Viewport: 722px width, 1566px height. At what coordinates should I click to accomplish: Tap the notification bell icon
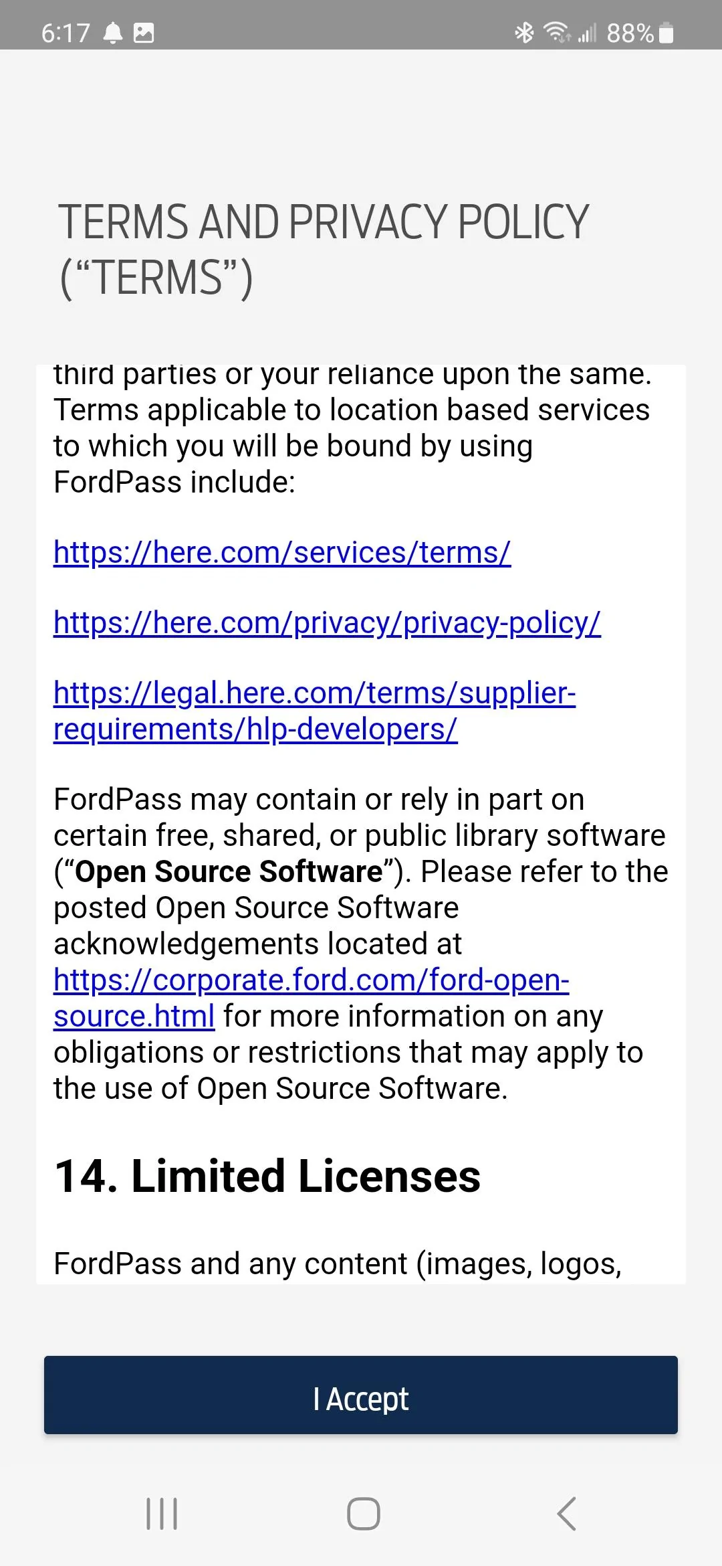point(114,31)
